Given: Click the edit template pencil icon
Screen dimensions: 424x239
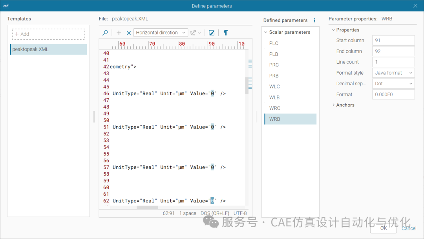Looking at the screenshot, I should tap(212, 33).
